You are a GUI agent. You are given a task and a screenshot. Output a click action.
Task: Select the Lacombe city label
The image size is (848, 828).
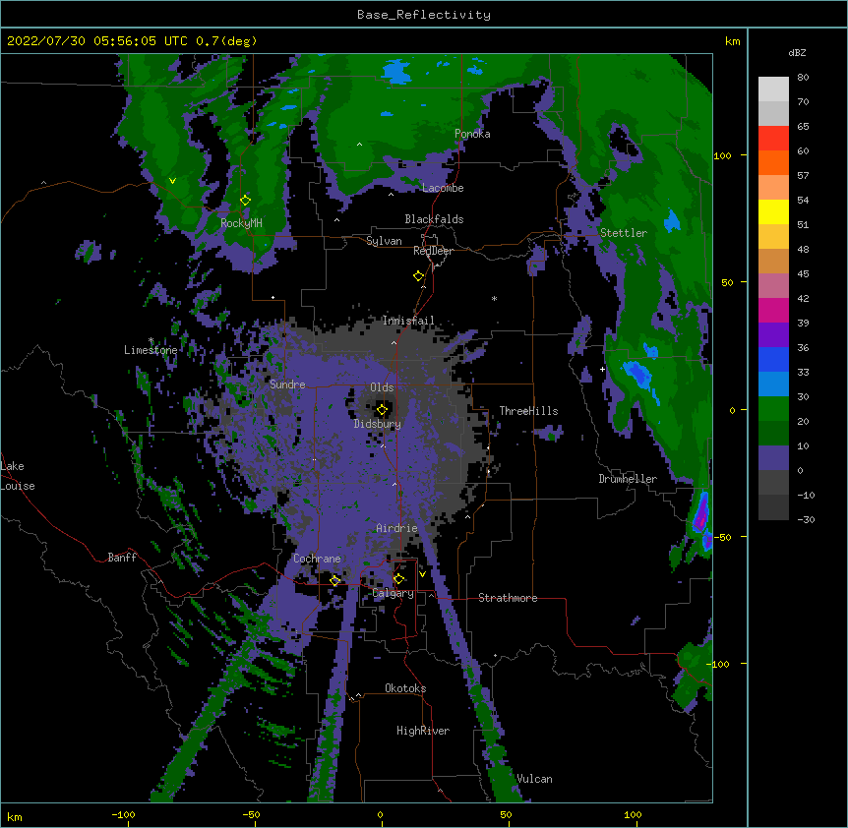(x=443, y=188)
